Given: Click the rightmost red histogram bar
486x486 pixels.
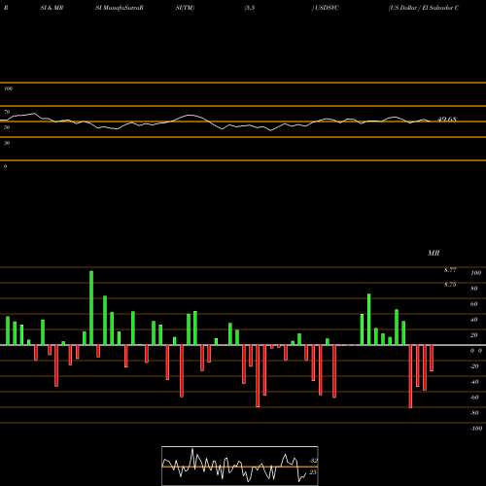Looking at the screenshot, I should pyautogui.click(x=432, y=358).
